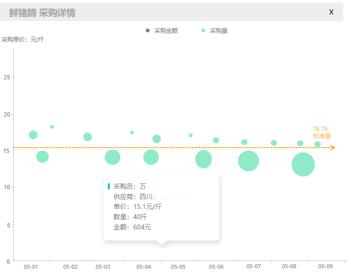Toggle the 采购金额 legend item

[x=162, y=31]
